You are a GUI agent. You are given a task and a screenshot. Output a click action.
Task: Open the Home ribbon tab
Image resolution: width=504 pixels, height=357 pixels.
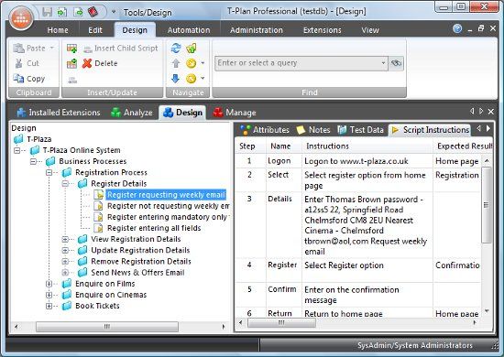(x=58, y=30)
